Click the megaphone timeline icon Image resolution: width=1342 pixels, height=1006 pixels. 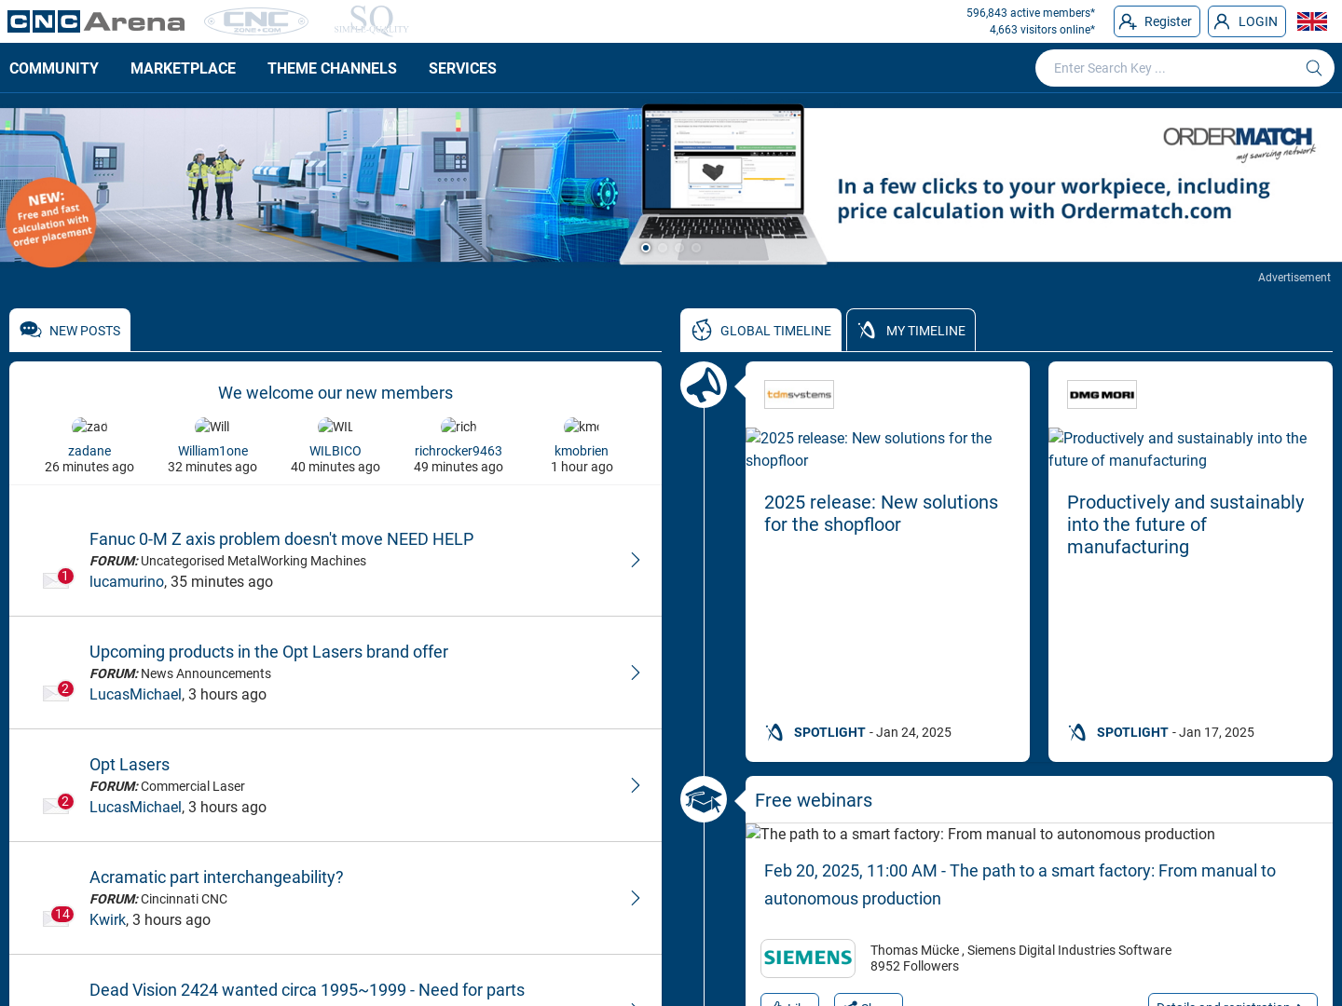(x=704, y=385)
